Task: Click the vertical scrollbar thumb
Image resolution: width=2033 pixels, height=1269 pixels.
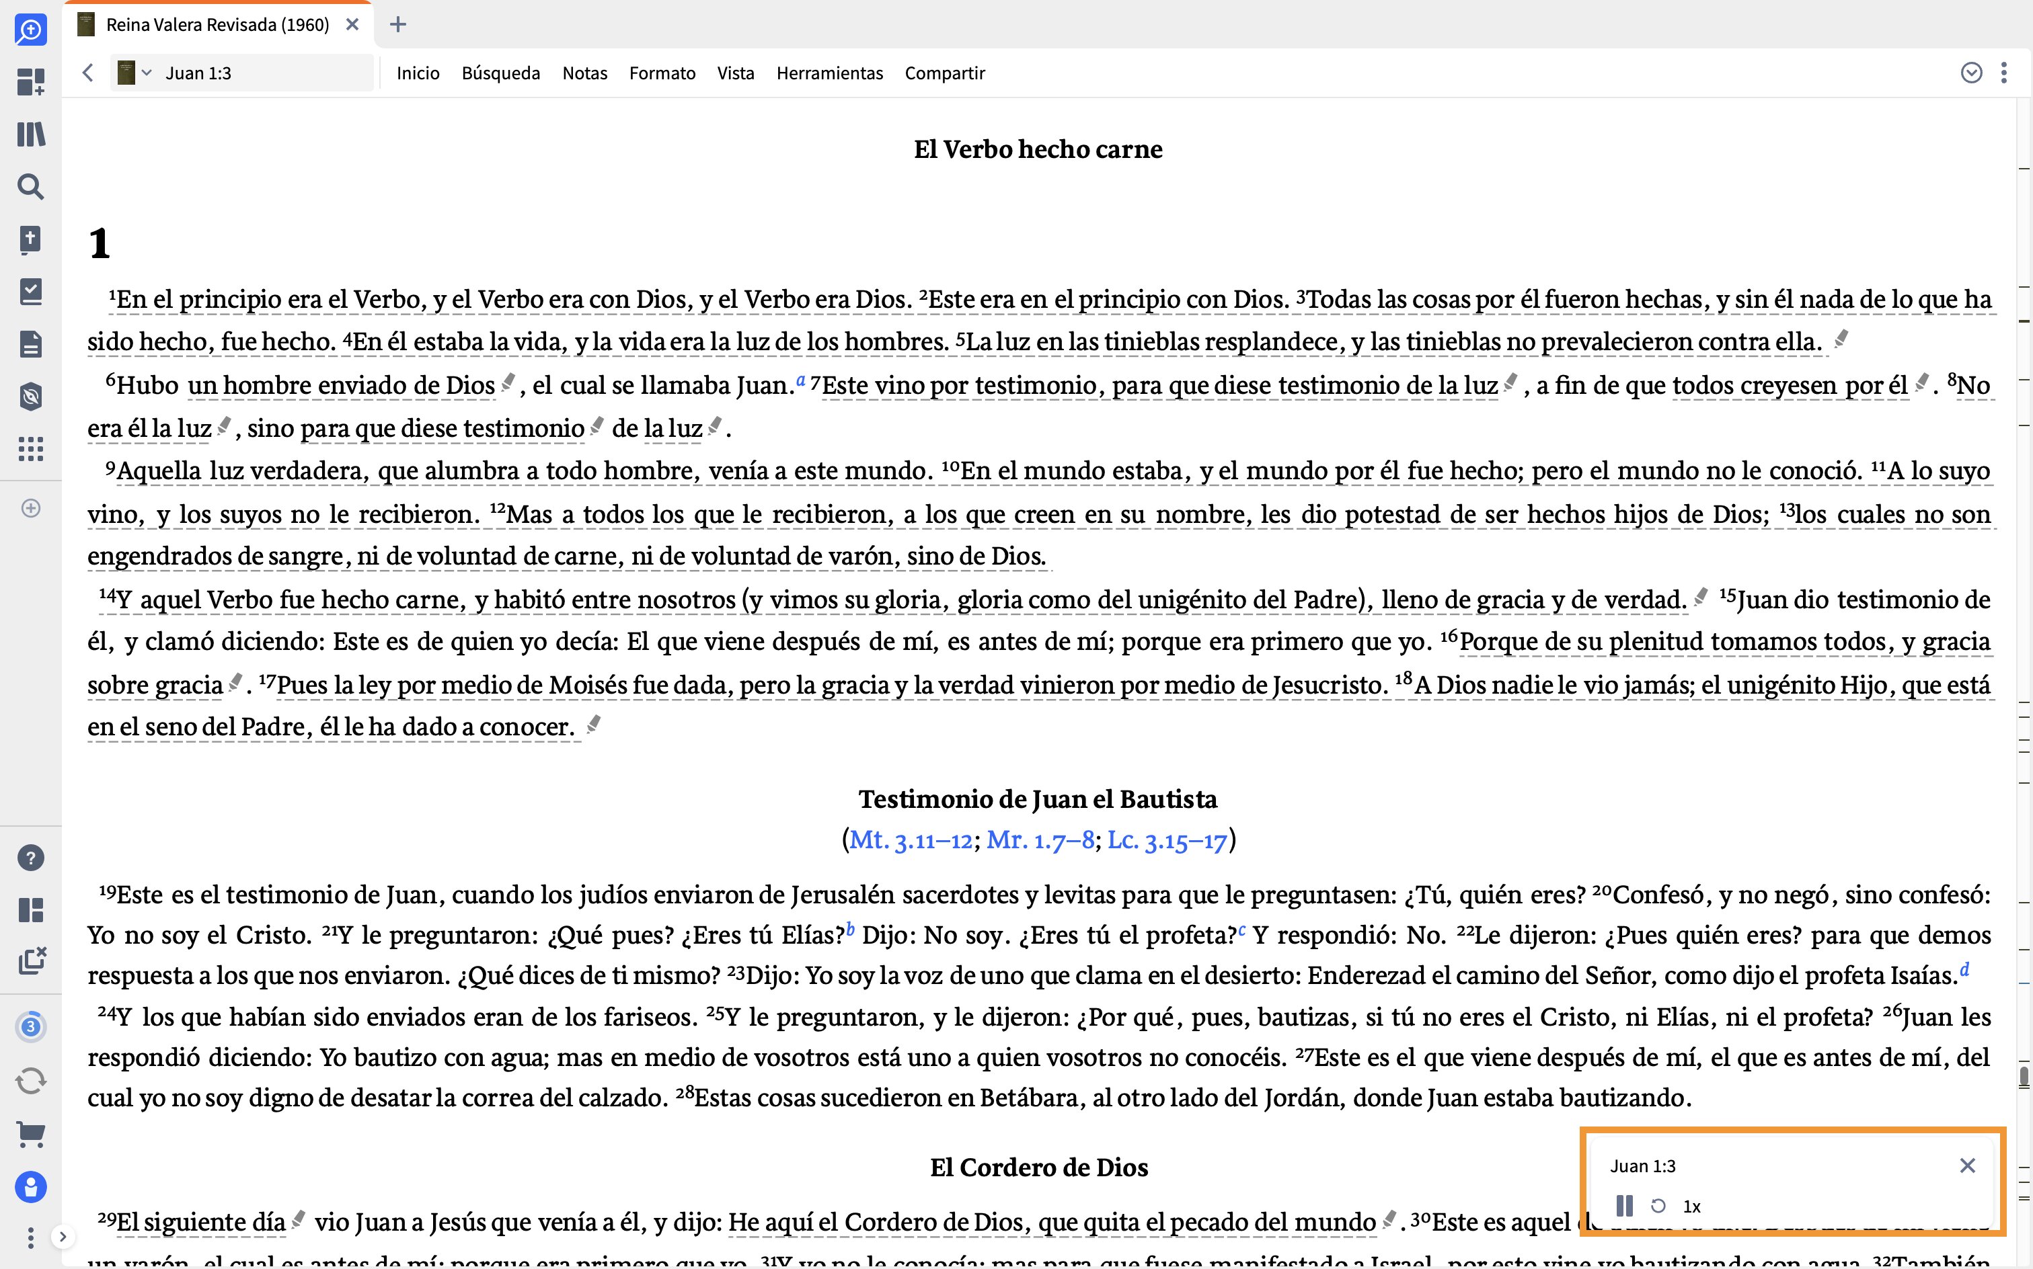Action: (x=2024, y=1076)
